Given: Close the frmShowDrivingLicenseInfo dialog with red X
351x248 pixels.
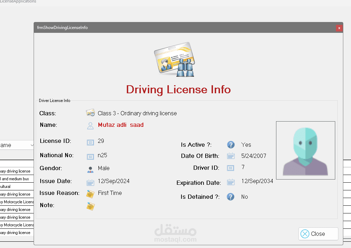Looking at the screenshot, I should click(339, 28).
